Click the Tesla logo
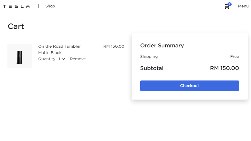Viewport: 251px width, 141px height. [16, 6]
